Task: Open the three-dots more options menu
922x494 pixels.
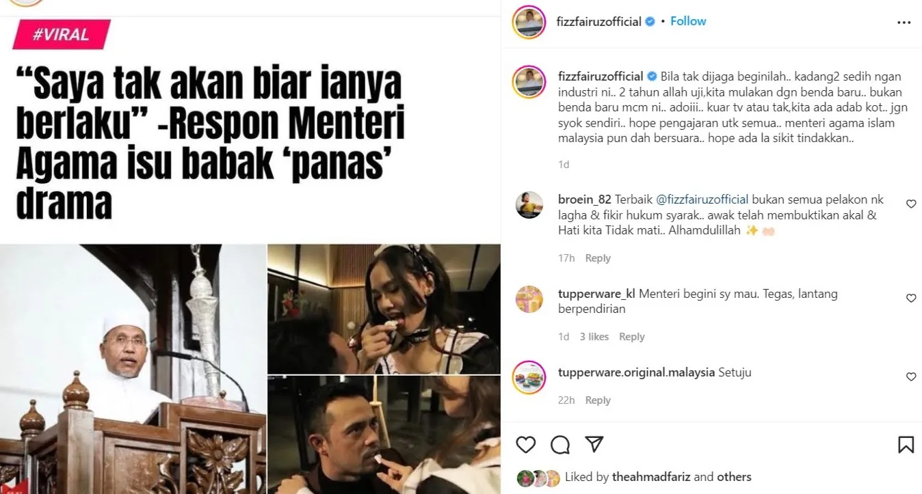Action: 904,22
